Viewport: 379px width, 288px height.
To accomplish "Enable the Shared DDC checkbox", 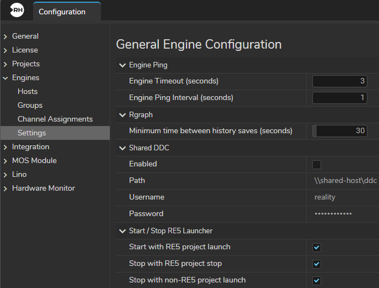I will (317, 164).
